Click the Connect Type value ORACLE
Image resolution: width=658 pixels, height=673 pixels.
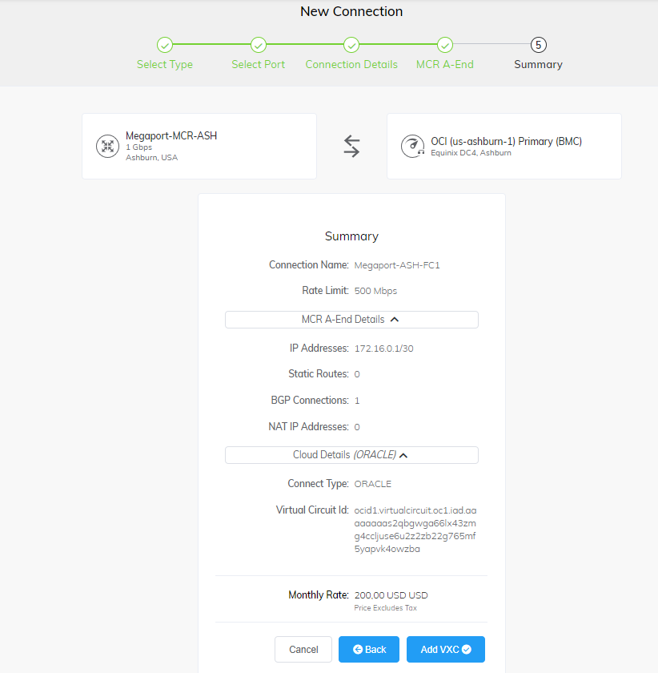click(372, 484)
